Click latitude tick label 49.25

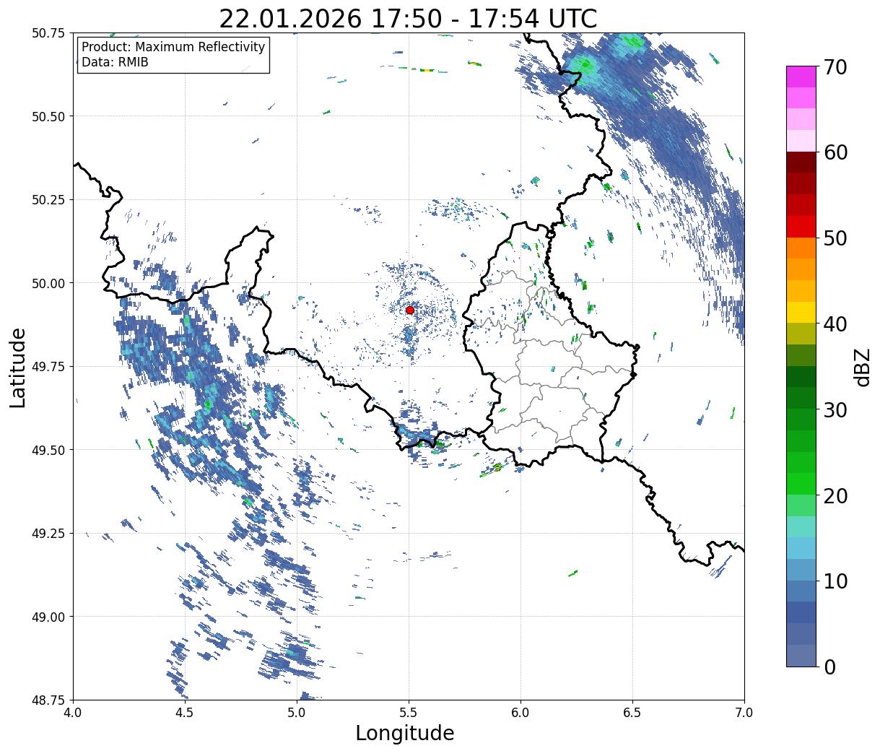[x=48, y=533]
